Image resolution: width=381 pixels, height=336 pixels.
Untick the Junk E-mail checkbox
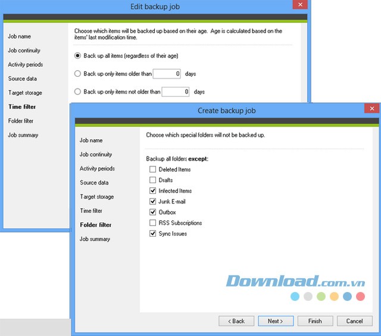[x=153, y=202]
